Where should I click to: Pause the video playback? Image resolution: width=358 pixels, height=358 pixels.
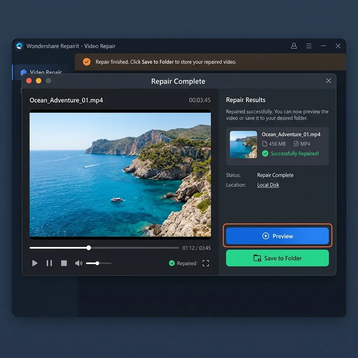[49, 263]
